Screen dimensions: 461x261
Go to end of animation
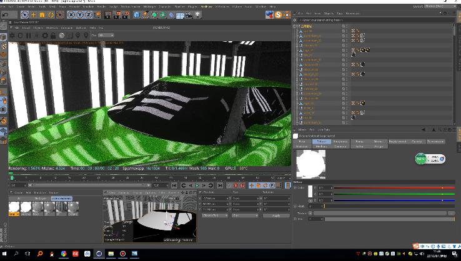point(220,185)
